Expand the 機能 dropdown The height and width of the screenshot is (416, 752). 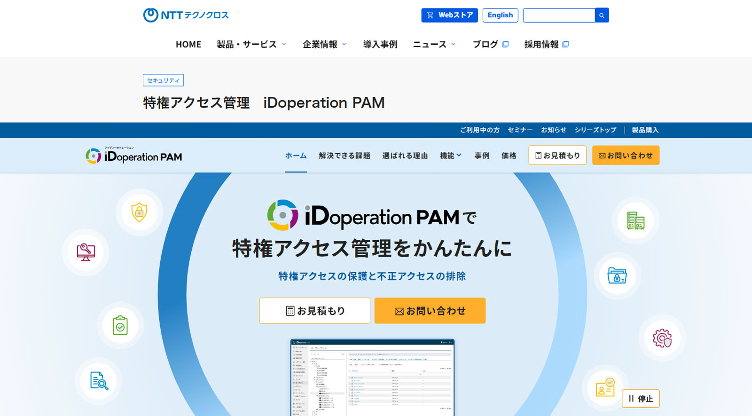pos(451,156)
